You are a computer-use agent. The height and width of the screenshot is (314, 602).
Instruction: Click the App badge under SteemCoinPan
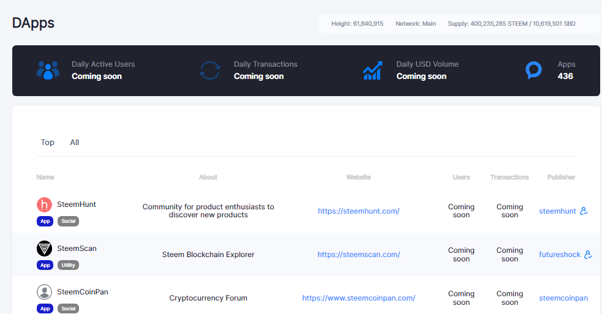45,308
